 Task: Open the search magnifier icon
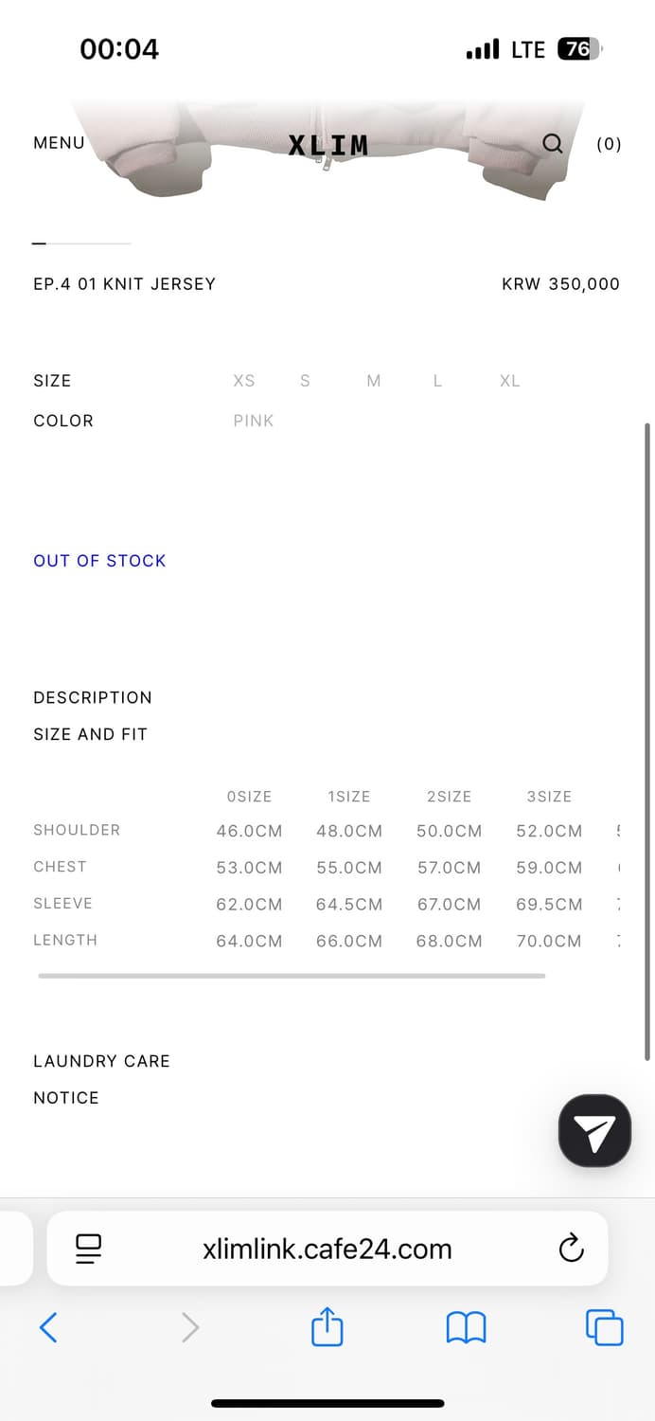pos(553,143)
